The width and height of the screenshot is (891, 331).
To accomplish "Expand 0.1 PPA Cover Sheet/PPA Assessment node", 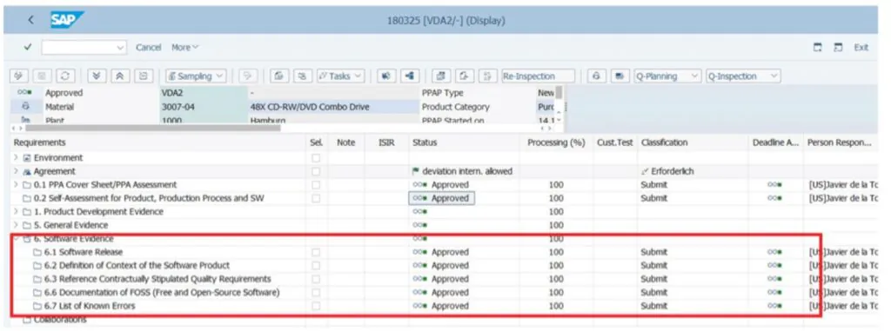I will coord(16,184).
